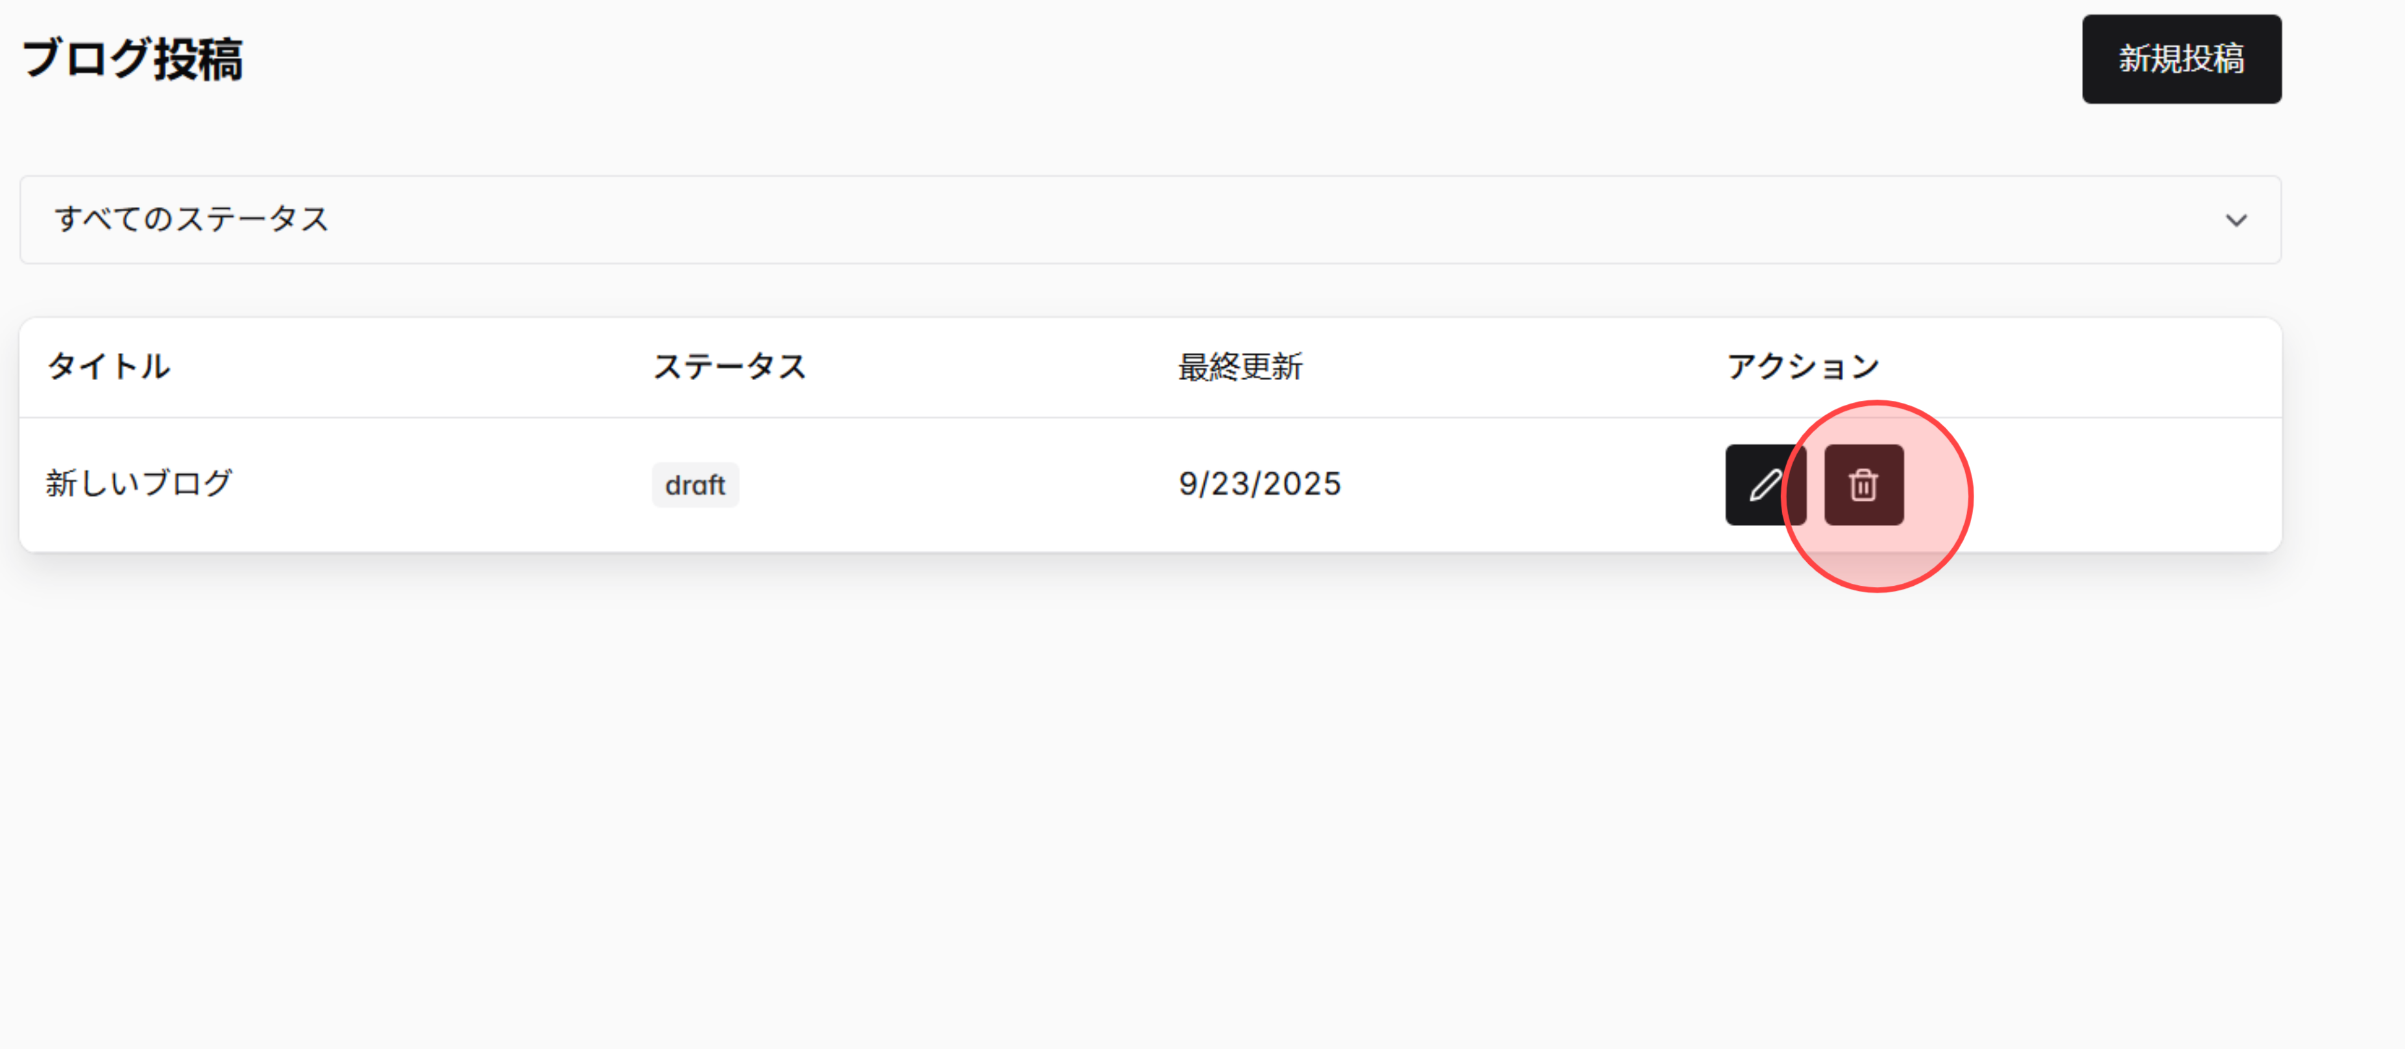Click the 新規投稿 button to create a post

click(x=2182, y=59)
